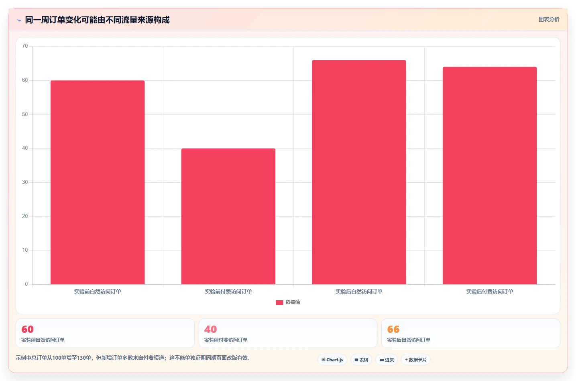Click the Chart.js tag button
The width and height of the screenshot is (576, 381).
(332, 360)
